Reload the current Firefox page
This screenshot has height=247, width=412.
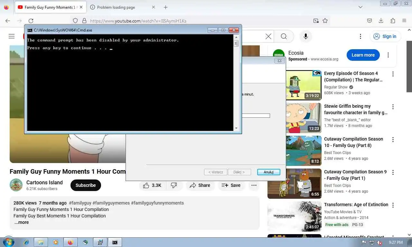tap(31, 21)
